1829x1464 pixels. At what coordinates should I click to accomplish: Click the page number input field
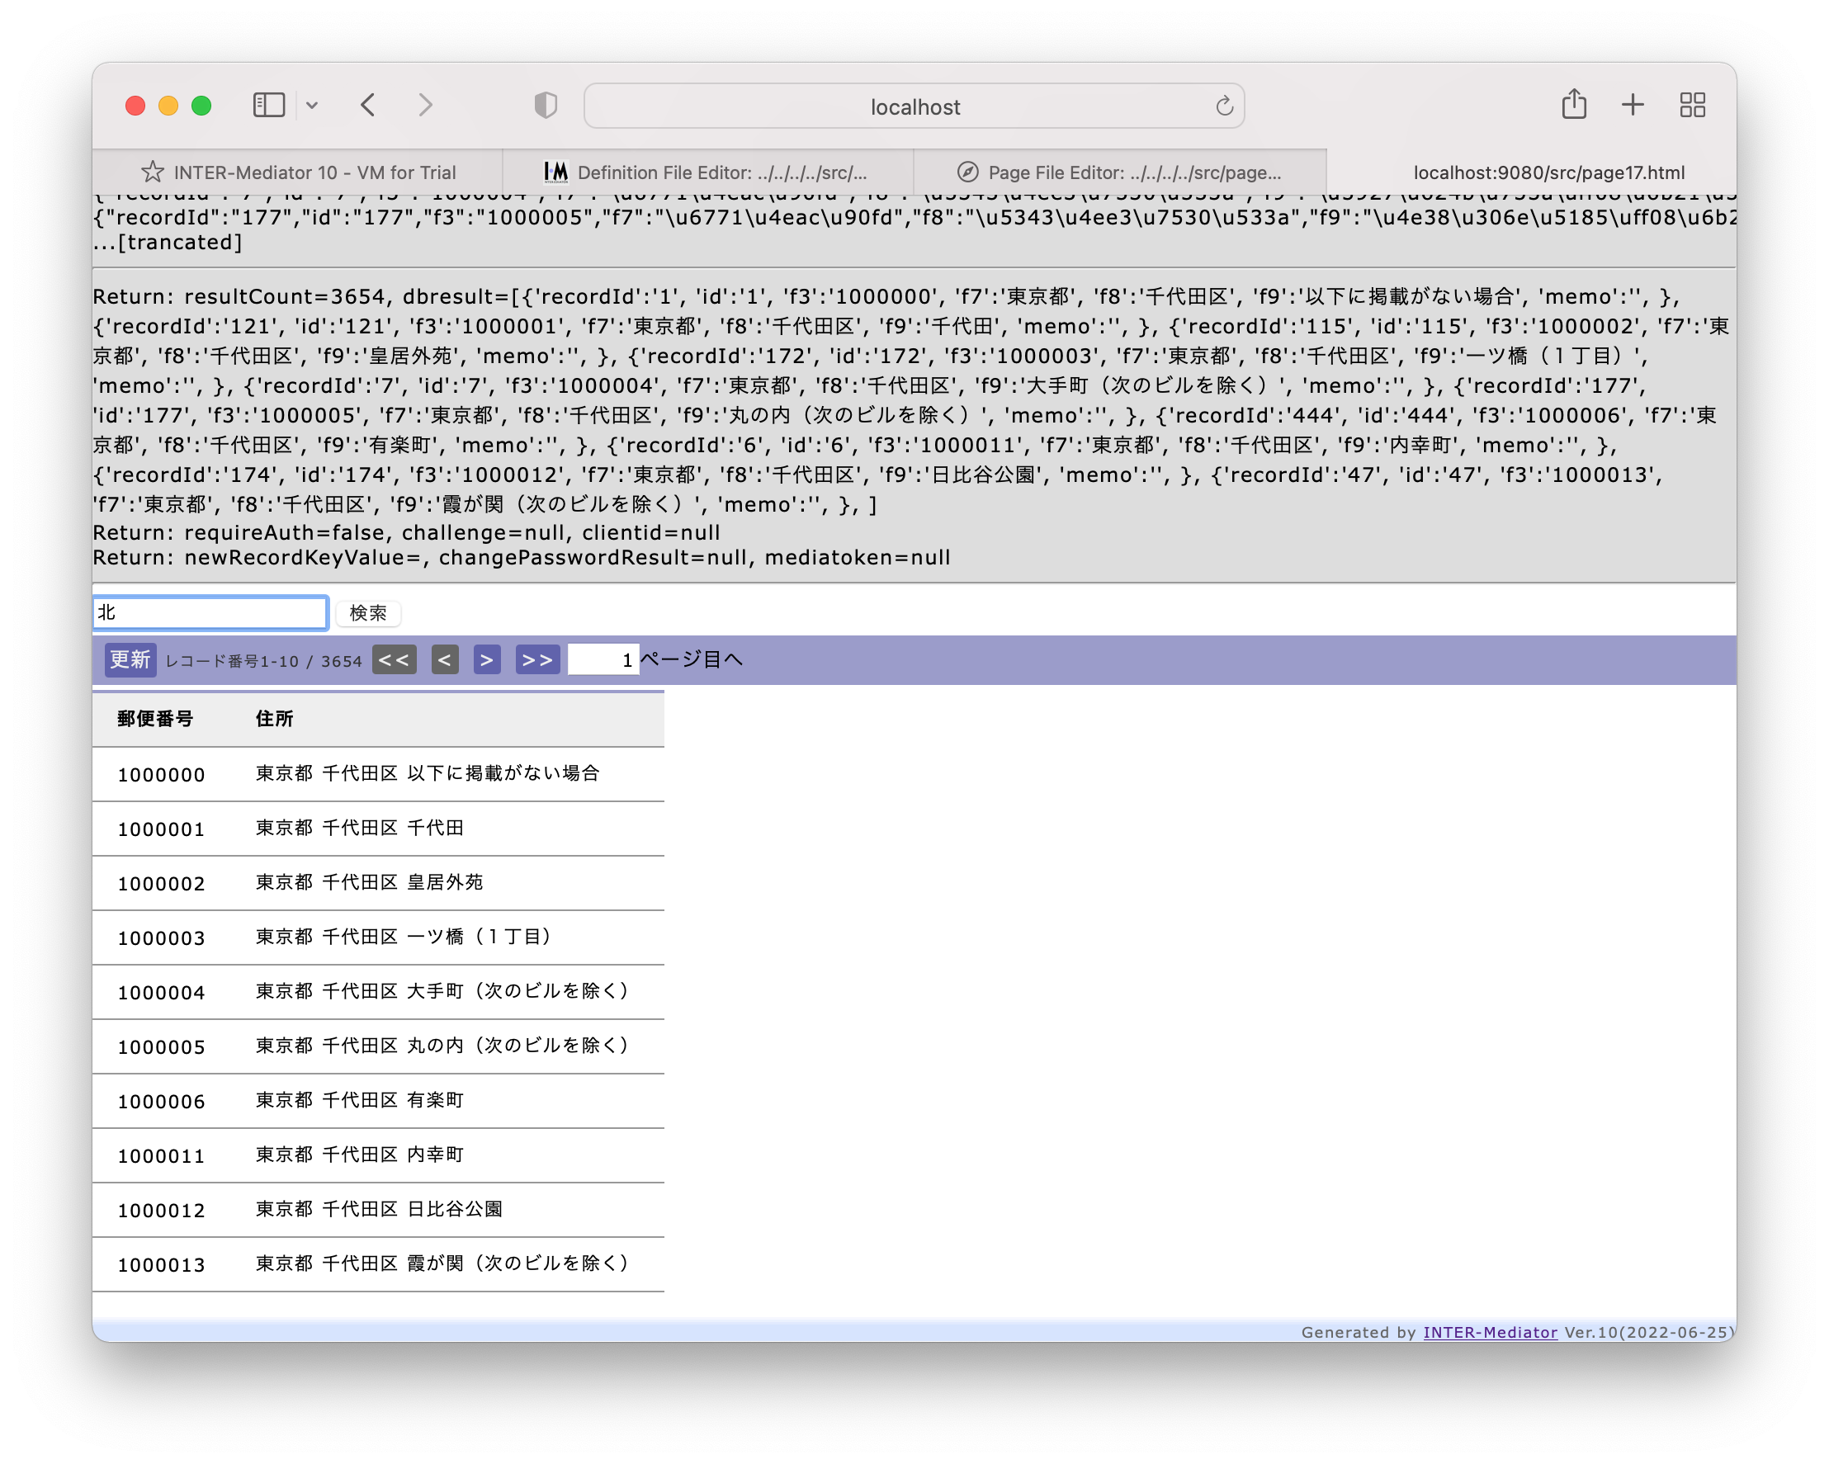(x=603, y=660)
